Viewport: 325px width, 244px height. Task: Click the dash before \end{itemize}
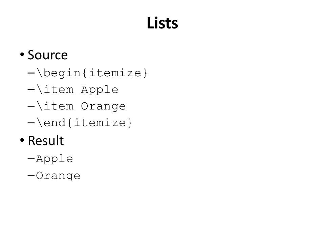click(x=31, y=123)
